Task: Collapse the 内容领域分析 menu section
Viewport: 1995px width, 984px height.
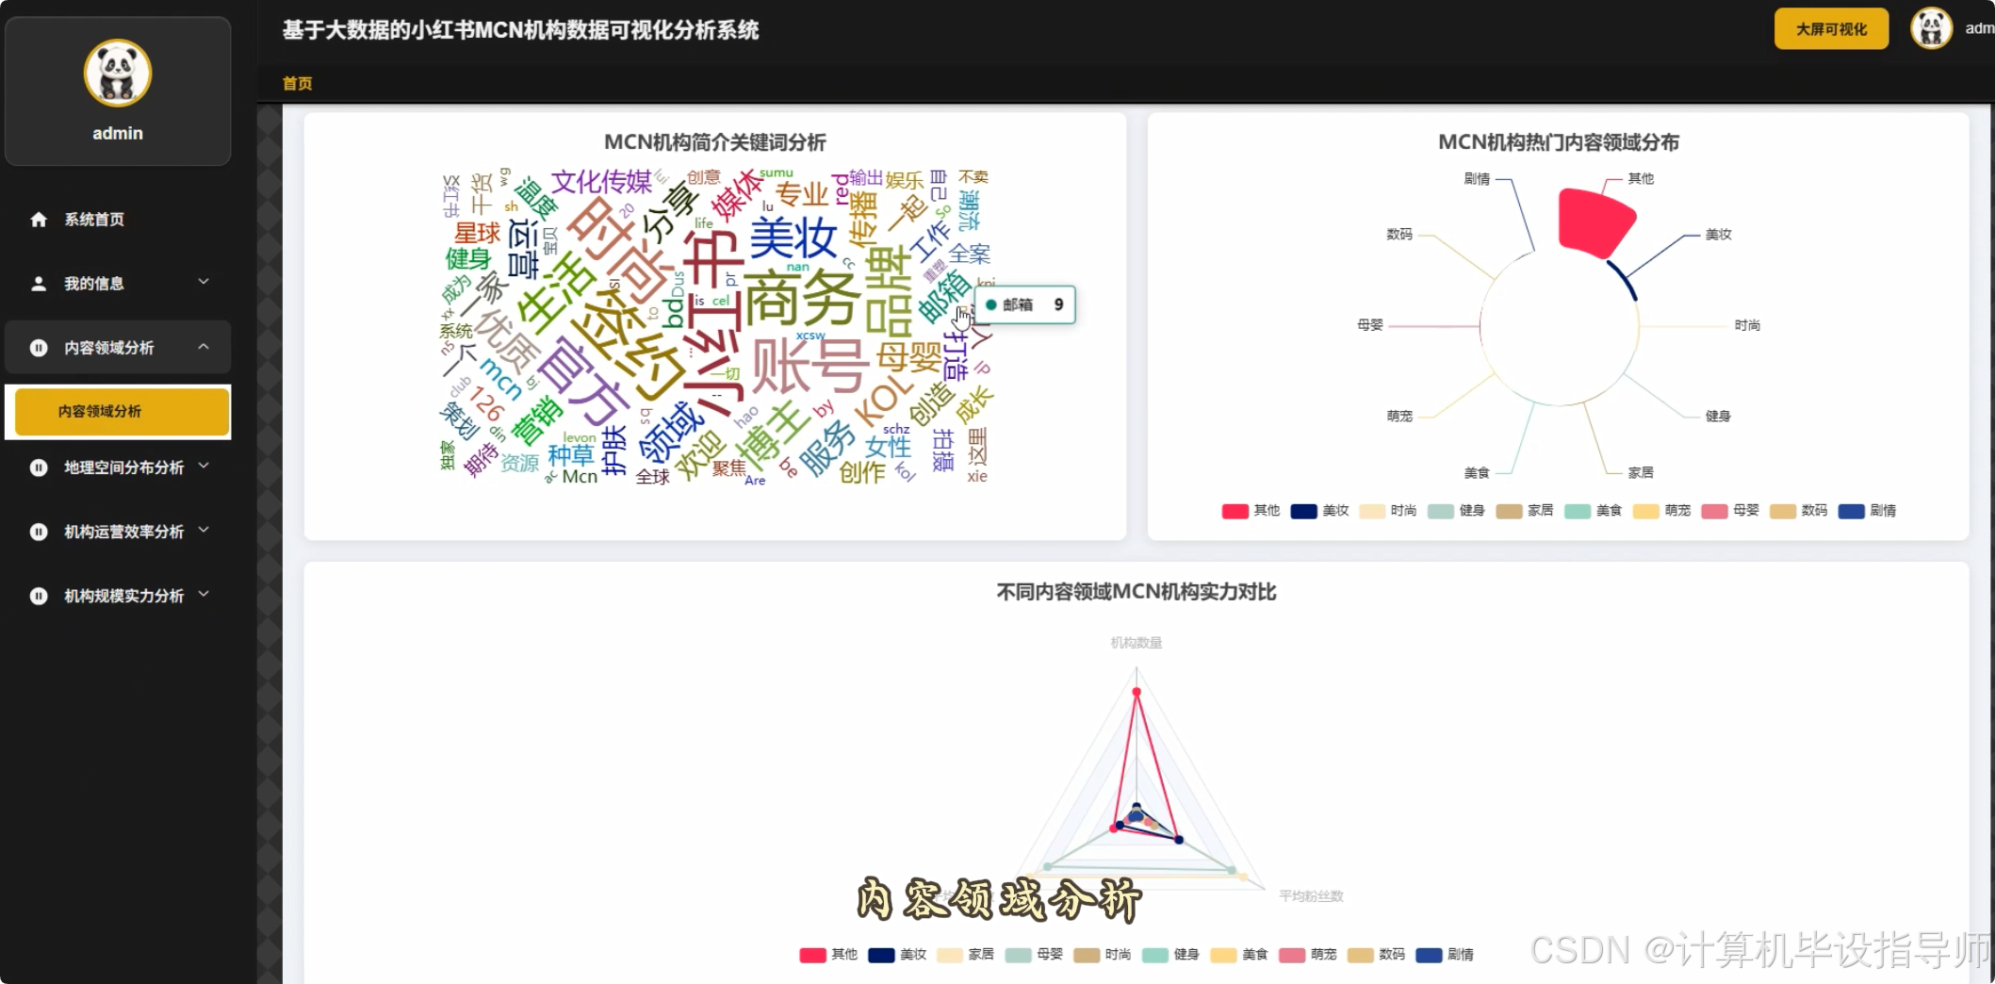Action: tap(118, 347)
